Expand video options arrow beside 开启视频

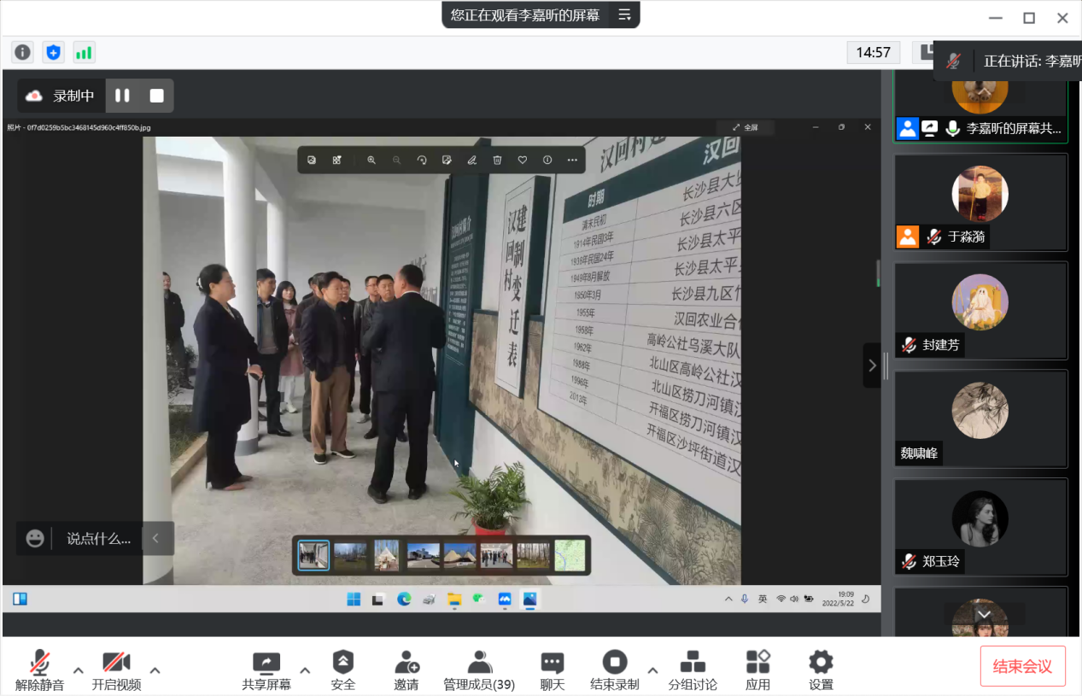155,670
